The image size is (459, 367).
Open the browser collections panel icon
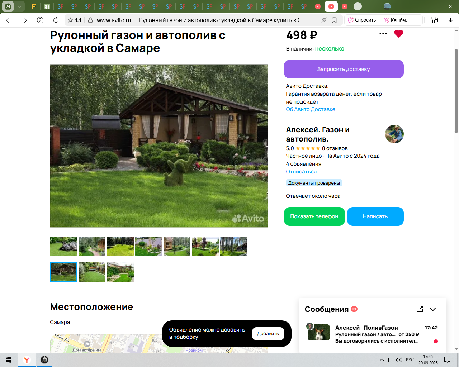point(435,20)
